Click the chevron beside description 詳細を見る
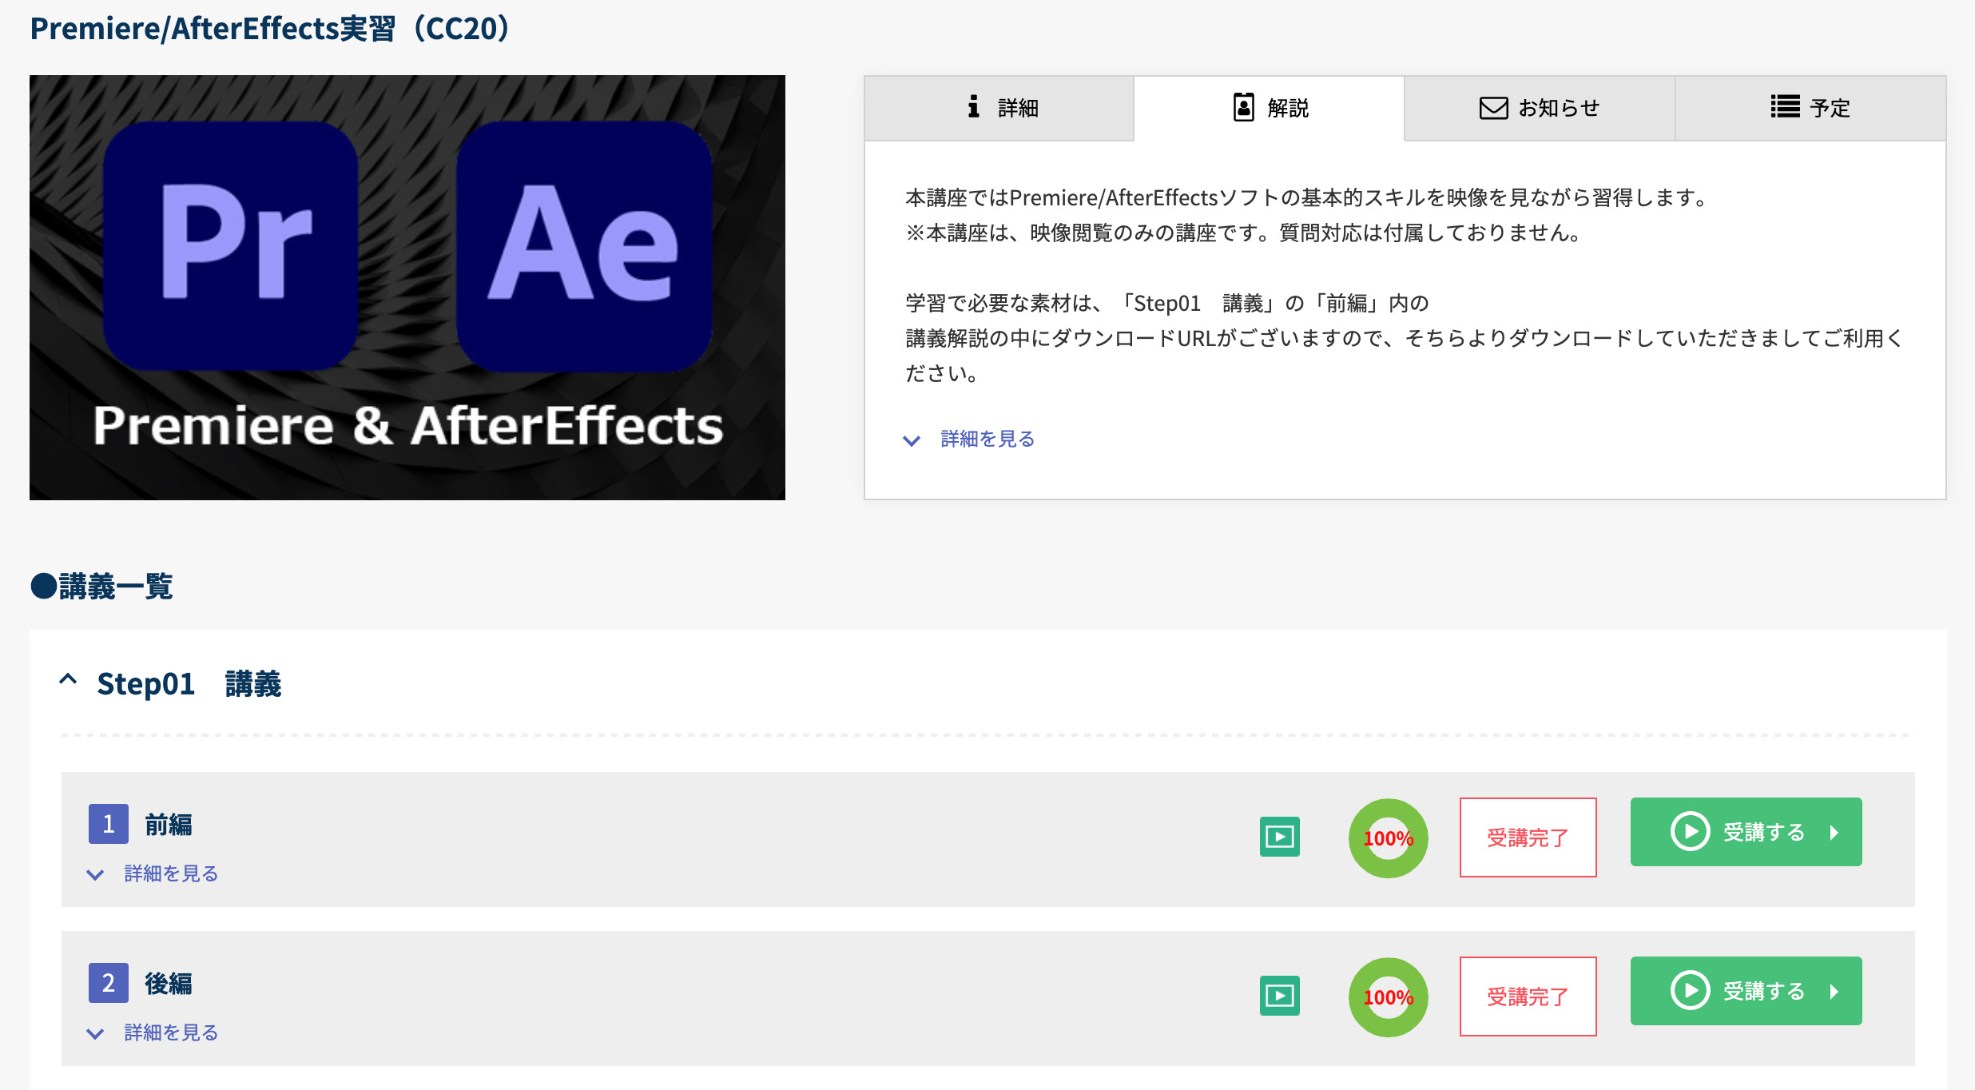This screenshot has width=1975, height=1090. coord(912,440)
